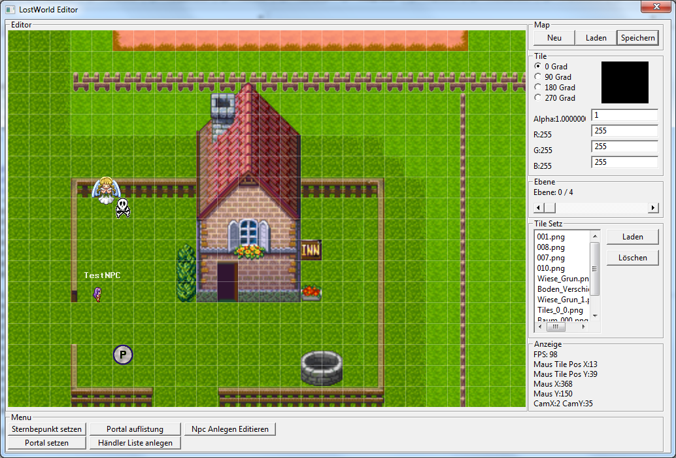Choose 007.png from the tile set list
This screenshot has height=458, width=676.
coord(551,258)
